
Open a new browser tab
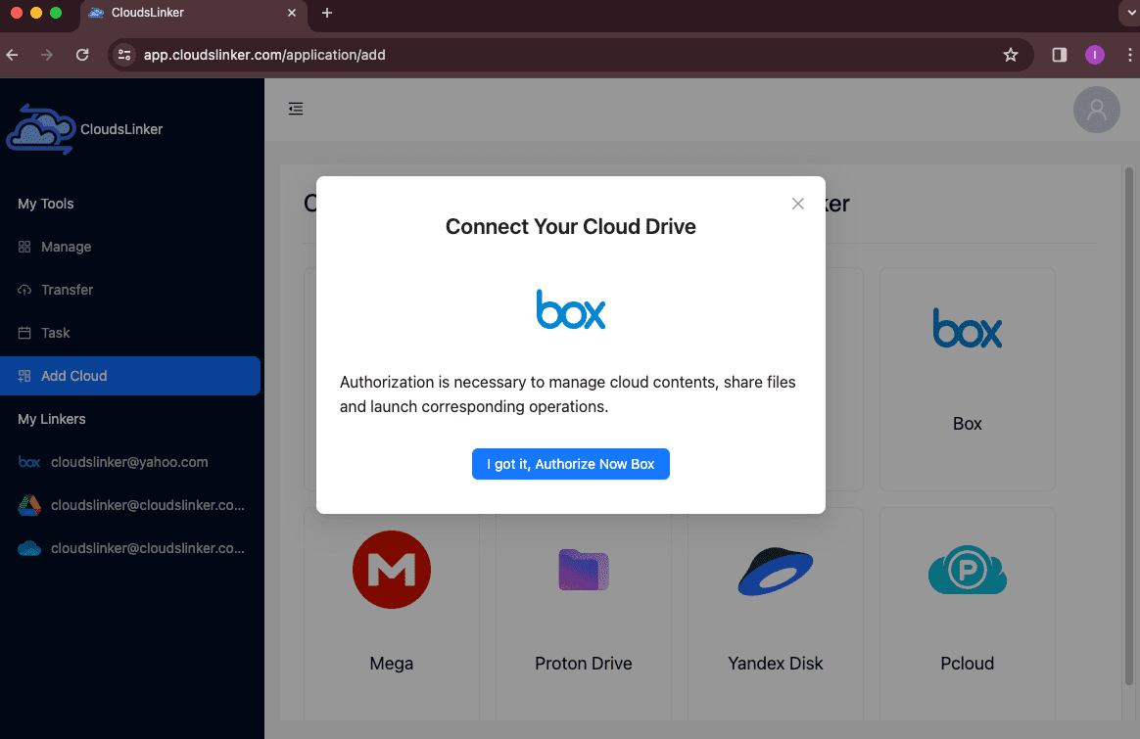point(327,13)
